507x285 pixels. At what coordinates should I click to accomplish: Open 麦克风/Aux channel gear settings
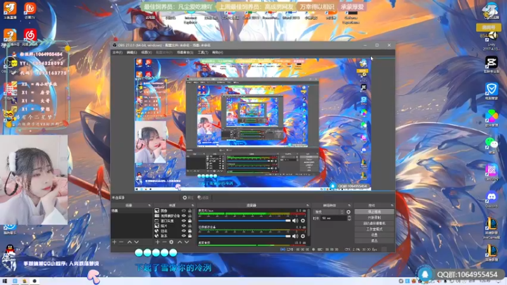pos(303,220)
